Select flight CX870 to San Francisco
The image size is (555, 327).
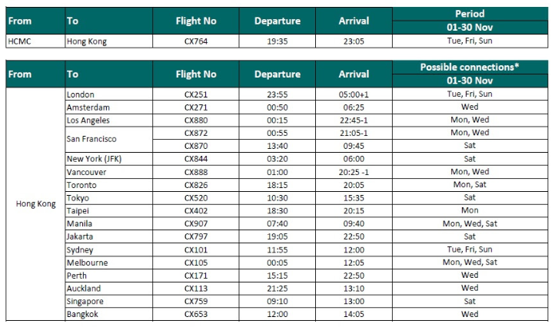click(x=196, y=146)
